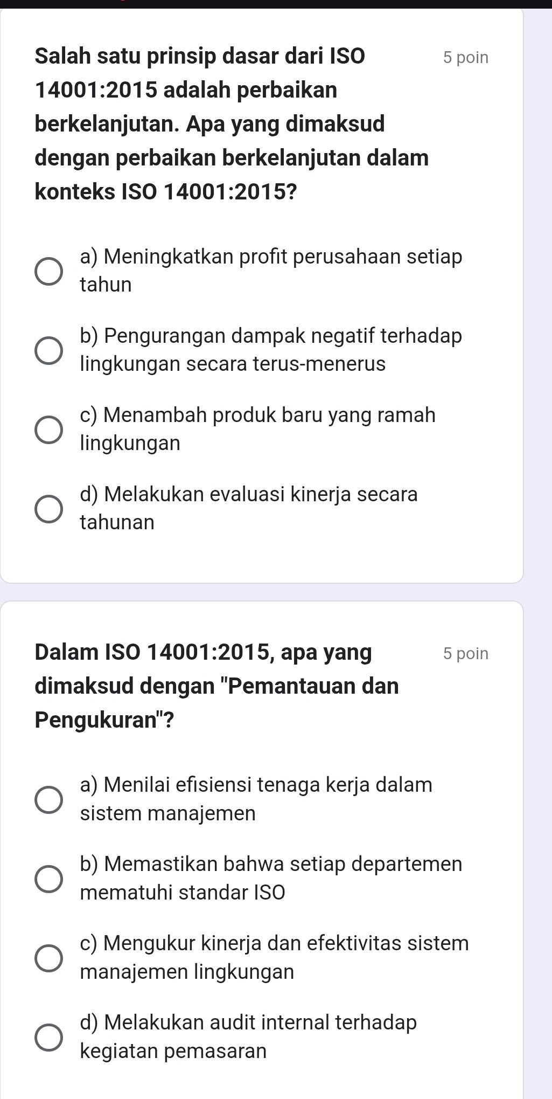Click the '5 poin' label of first question
Screen dimensions: 552x1099
(x=465, y=58)
